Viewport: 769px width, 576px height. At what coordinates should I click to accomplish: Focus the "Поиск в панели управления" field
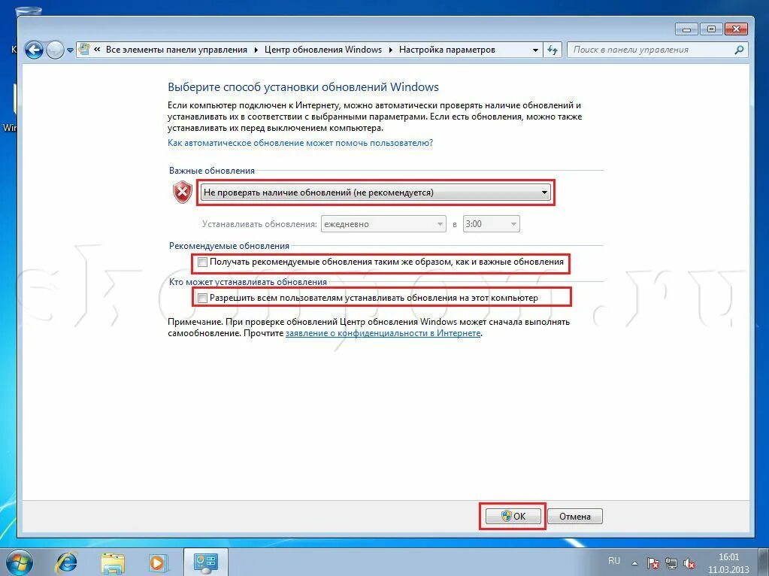(657, 50)
